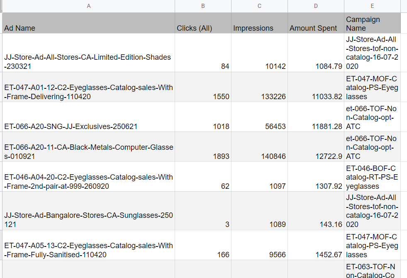This screenshot has width=407, height=278.
Task: Select clicks cell showing 62
Action: (203, 176)
